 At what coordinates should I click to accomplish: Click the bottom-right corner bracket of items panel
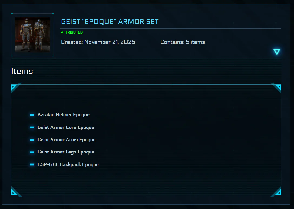tap(276, 192)
